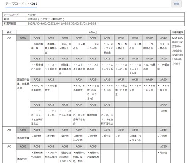Choose the AA10 code cell
Screen dimensions: 187x163
[163, 38]
